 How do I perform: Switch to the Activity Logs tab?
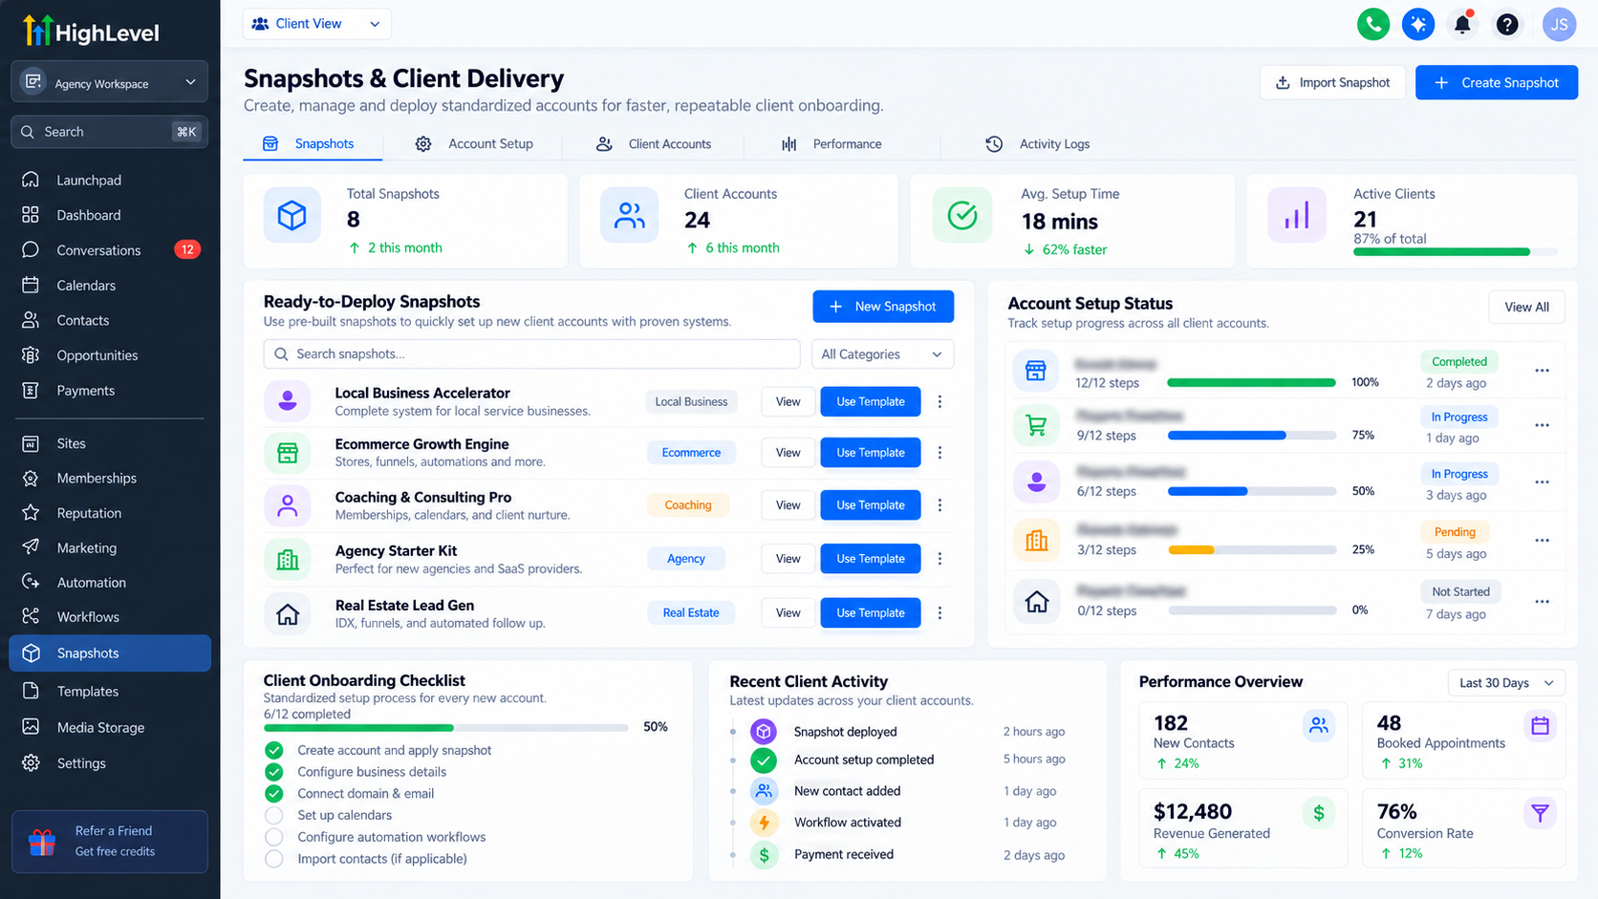(x=1038, y=143)
